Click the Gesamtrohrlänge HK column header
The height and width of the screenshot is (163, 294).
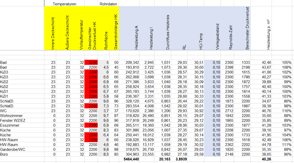tap(116, 32)
